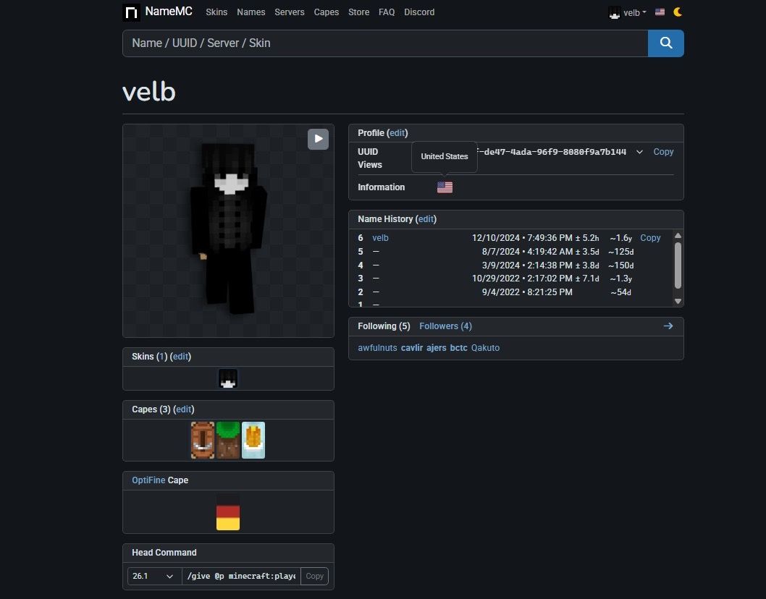Click the Capes edit link
The image size is (766, 599).
[184, 409]
